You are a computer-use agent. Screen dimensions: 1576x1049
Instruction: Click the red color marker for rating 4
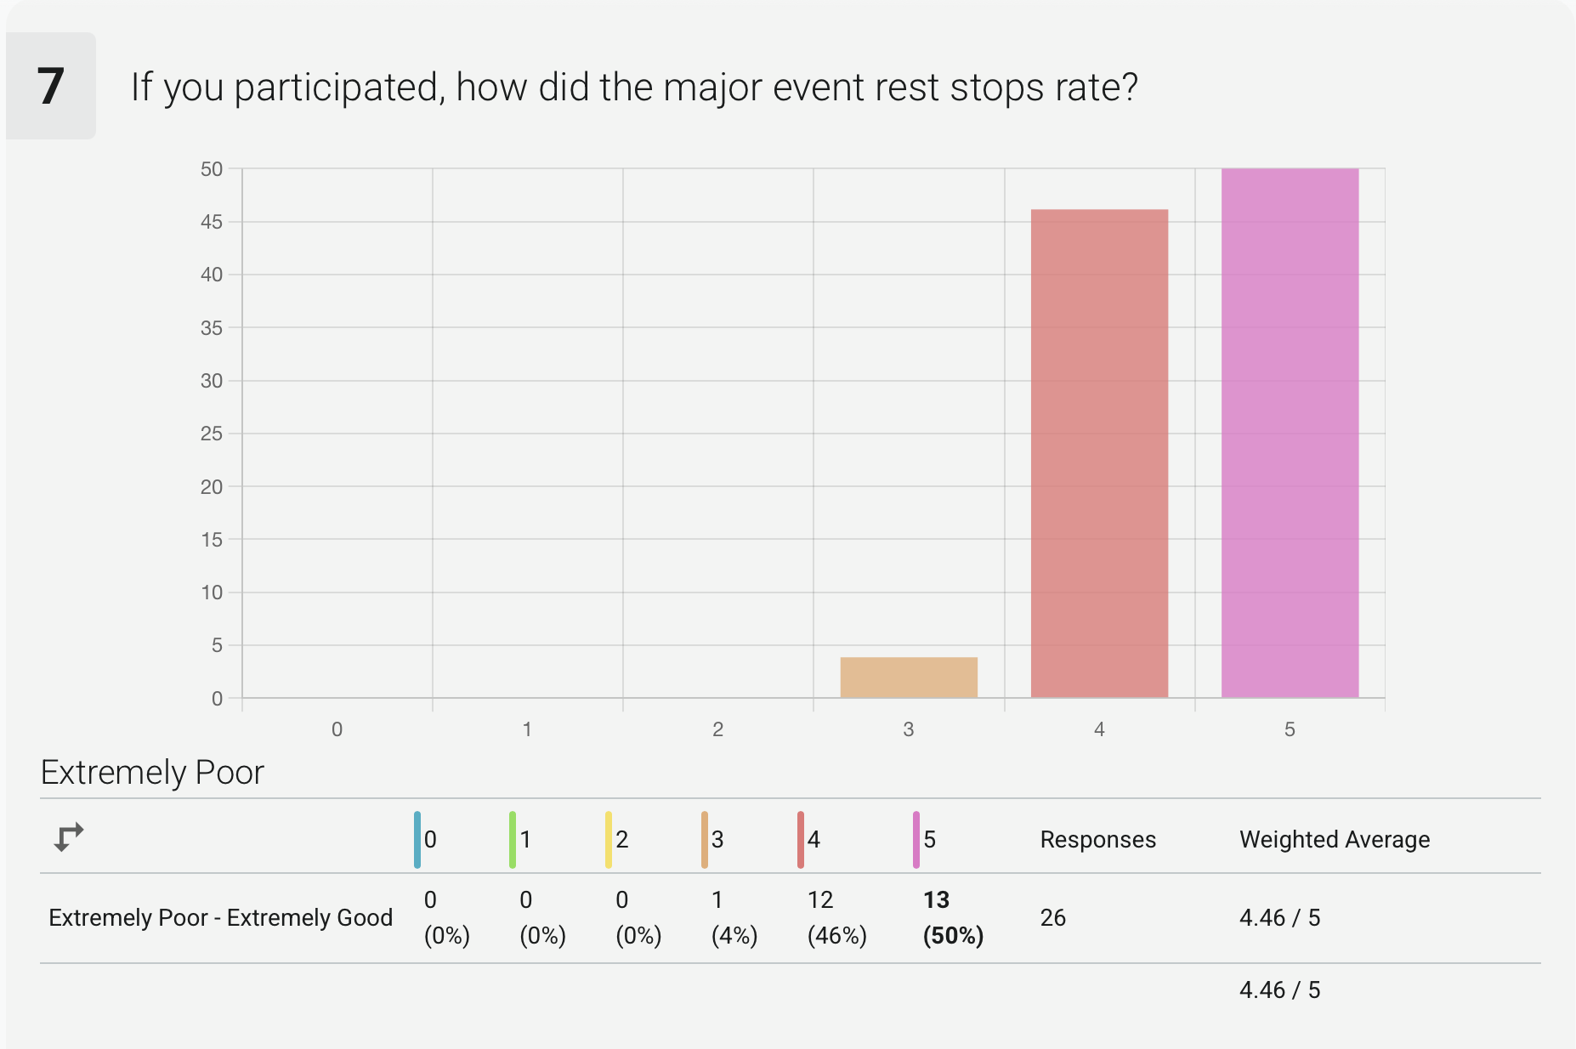[801, 840]
